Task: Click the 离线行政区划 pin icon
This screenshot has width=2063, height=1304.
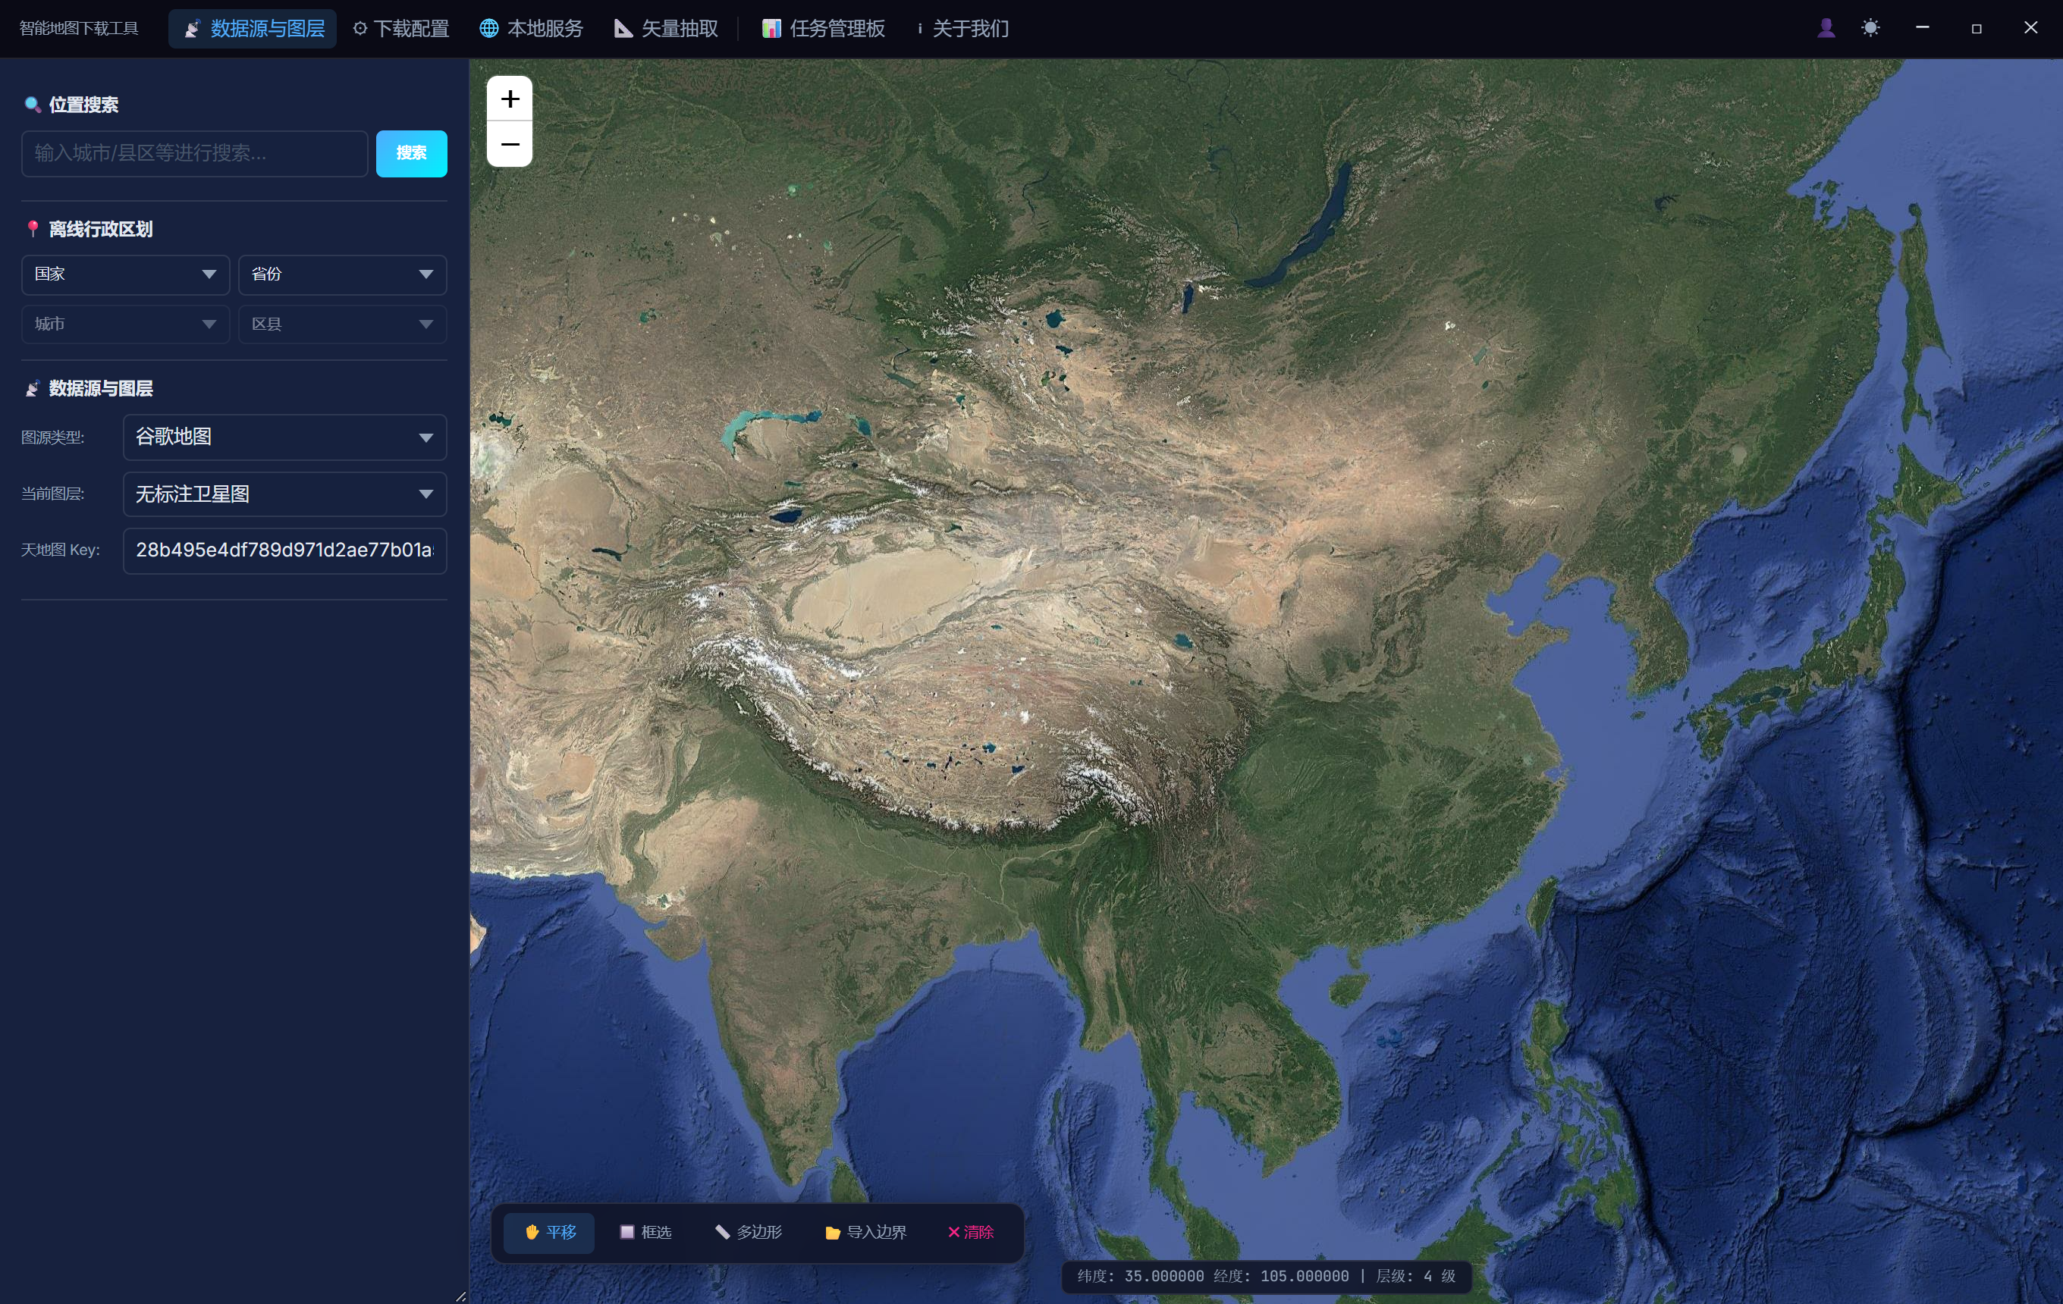Action: click(x=33, y=229)
